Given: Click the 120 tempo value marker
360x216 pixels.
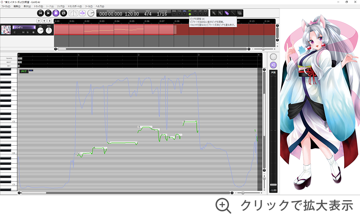Looking at the screenshot, I should pyautogui.click(x=20, y=59).
